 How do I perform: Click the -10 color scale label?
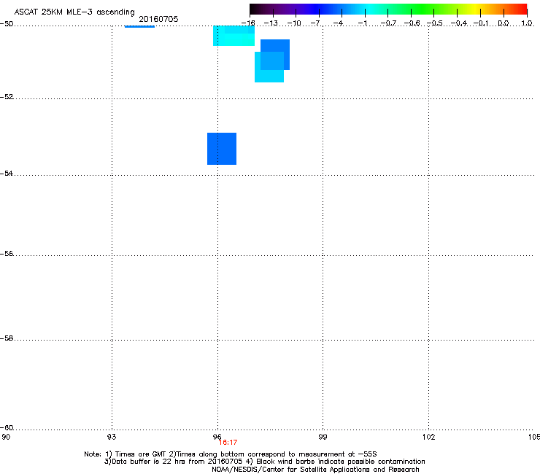294,23
